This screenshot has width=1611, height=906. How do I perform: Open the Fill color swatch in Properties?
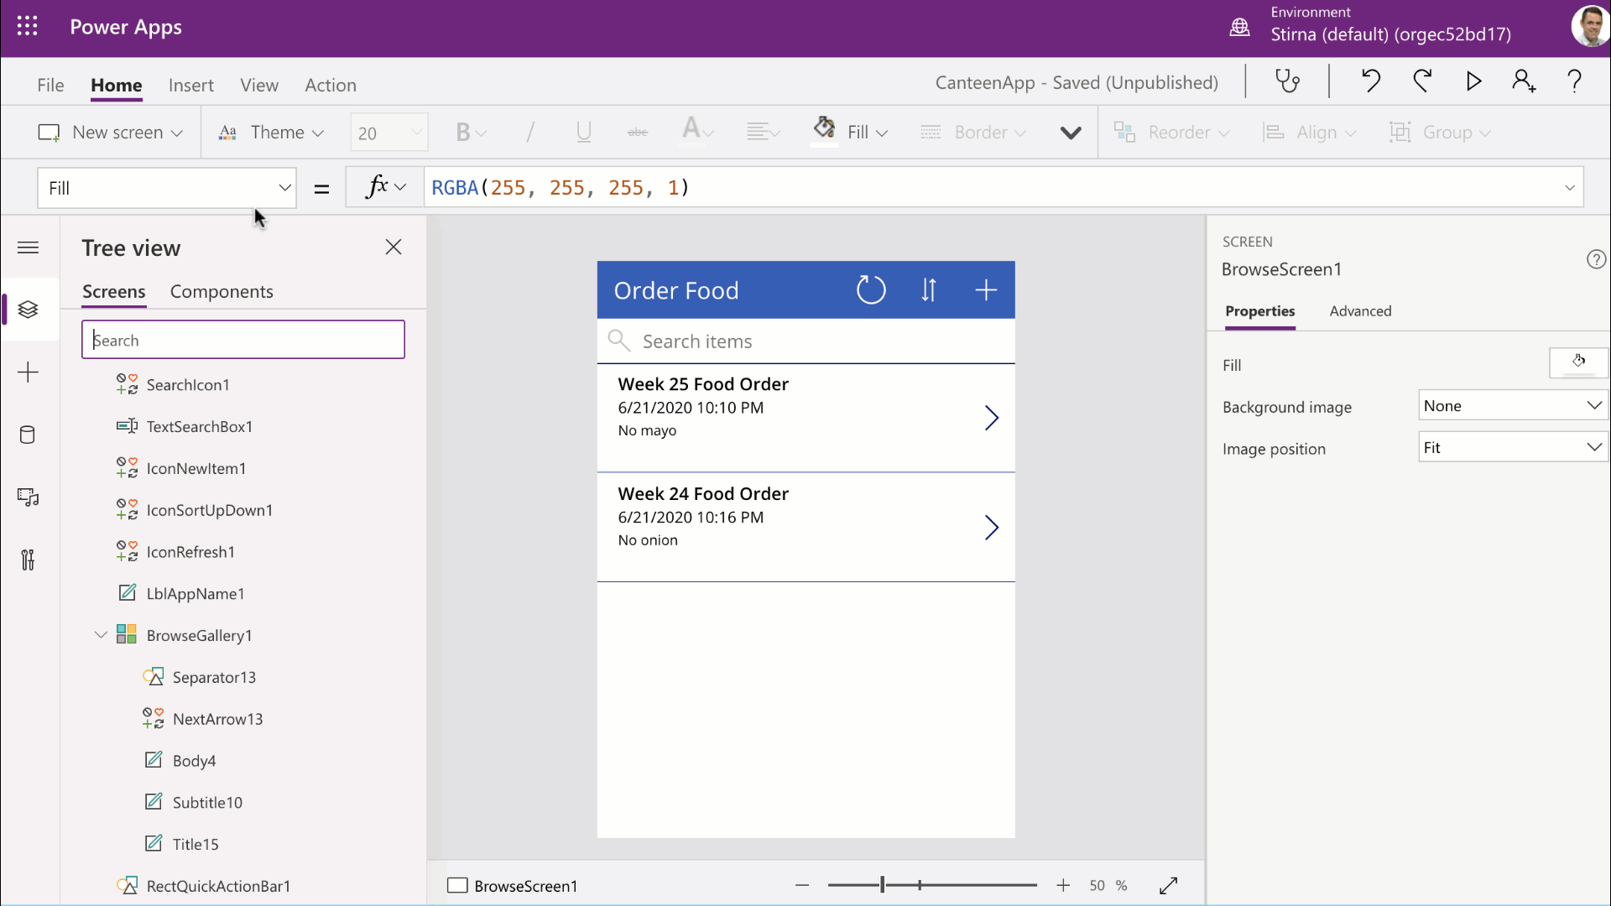click(1578, 363)
